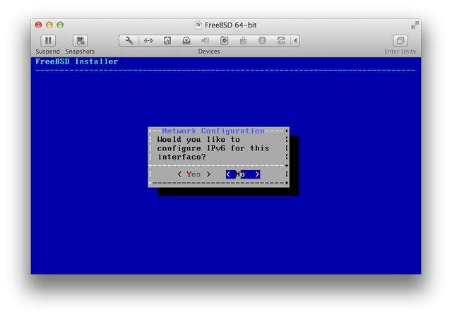Choose No for IPv6 configuration

(x=243, y=174)
